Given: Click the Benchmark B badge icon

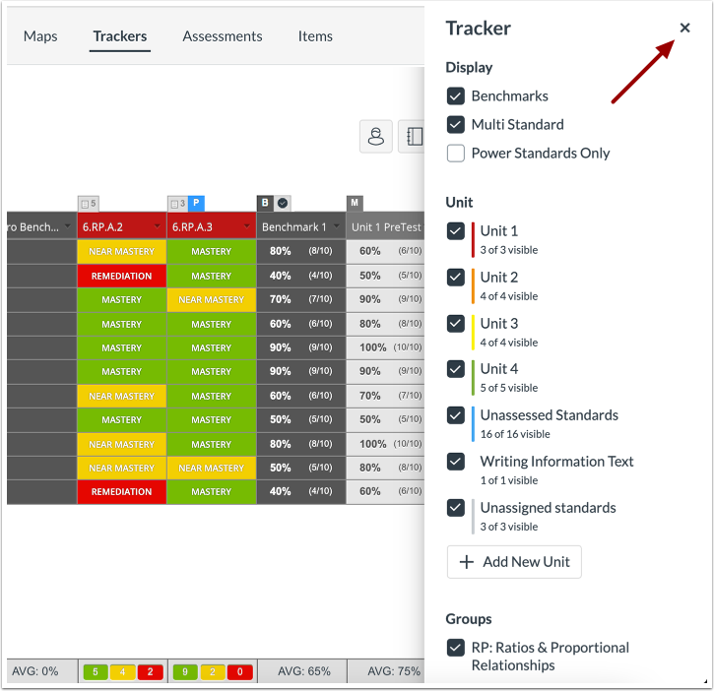Looking at the screenshot, I should [265, 203].
